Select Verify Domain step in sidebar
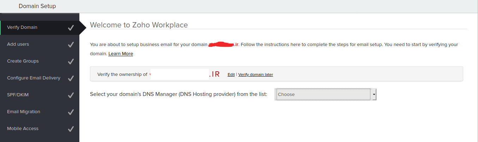This screenshot has width=478, height=142. click(22, 27)
